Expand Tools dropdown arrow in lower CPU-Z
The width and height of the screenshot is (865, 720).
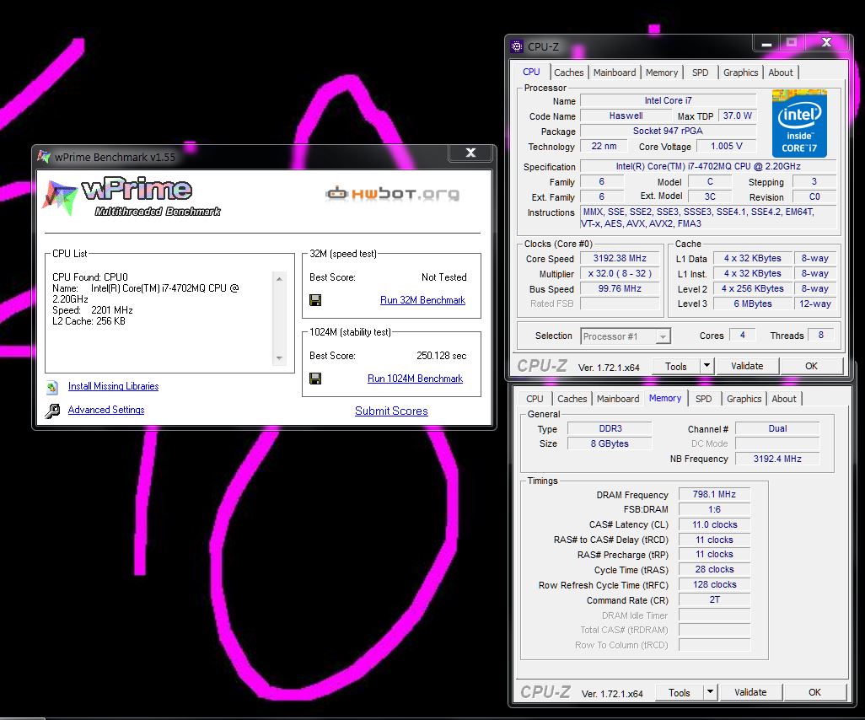tap(710, 692)
